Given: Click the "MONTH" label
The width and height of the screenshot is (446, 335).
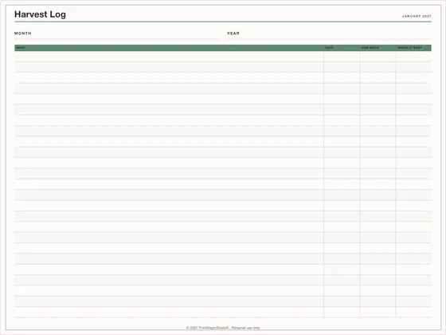Looking at the screenshot, I should [23, 33].
